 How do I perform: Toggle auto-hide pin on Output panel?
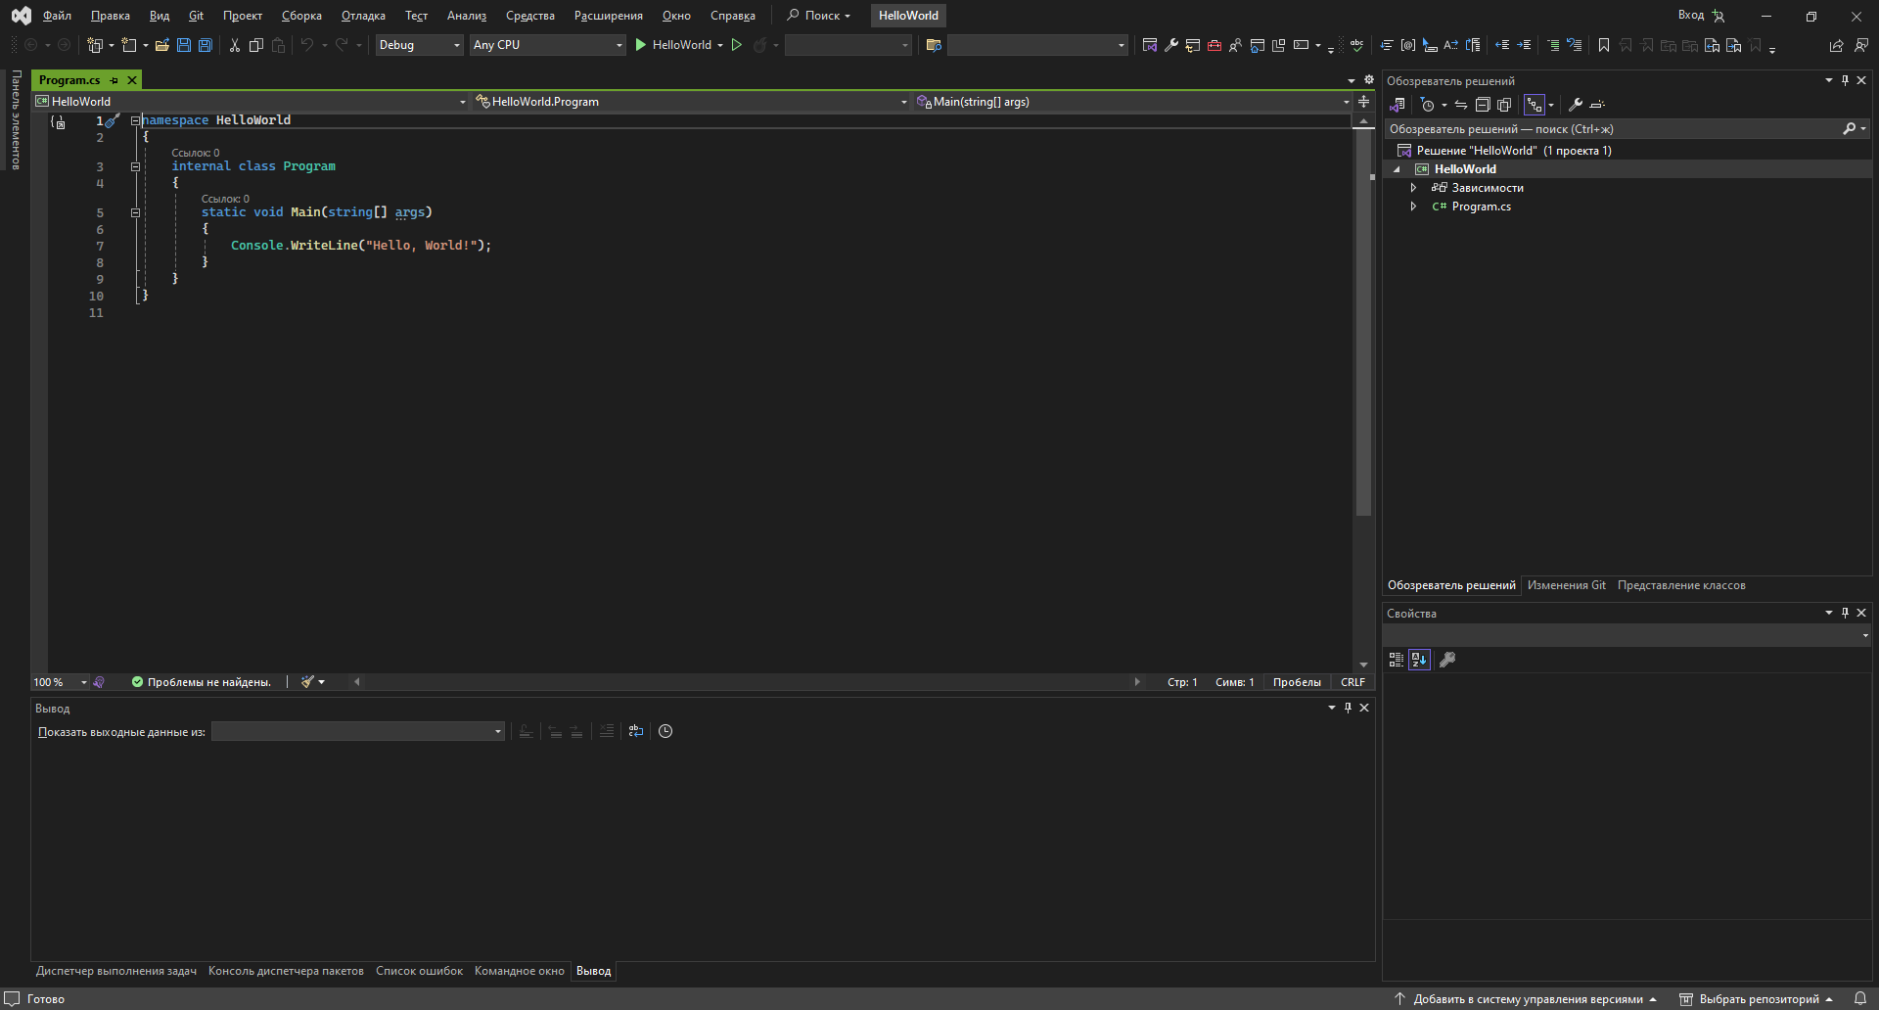1348,708
